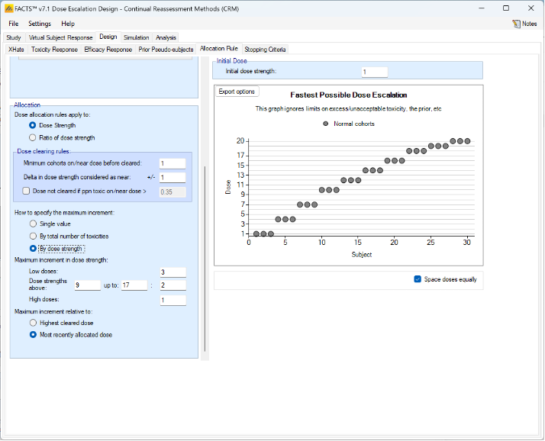The height and width of the screenshot is (441, 545).
Task: Open the Toxicity Response tab
Action: [x=54, y=50]
